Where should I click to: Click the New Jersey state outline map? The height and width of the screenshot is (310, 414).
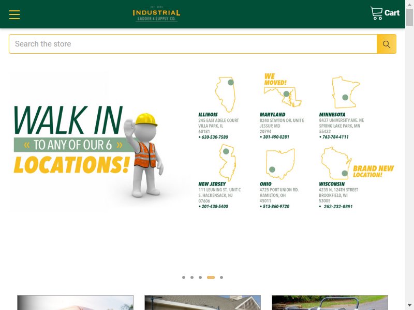click(227, 162)
